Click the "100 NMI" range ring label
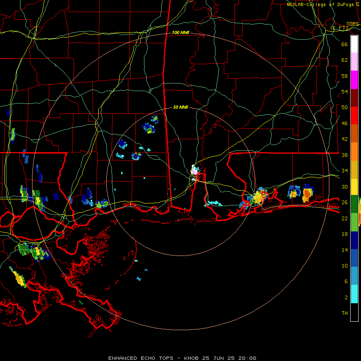Viewport: 361px width, 361px height. 180,33
